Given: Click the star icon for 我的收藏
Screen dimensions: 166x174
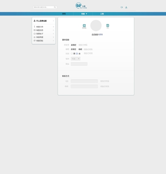Looking at the screenshot, I should click(x=34, y=37).
